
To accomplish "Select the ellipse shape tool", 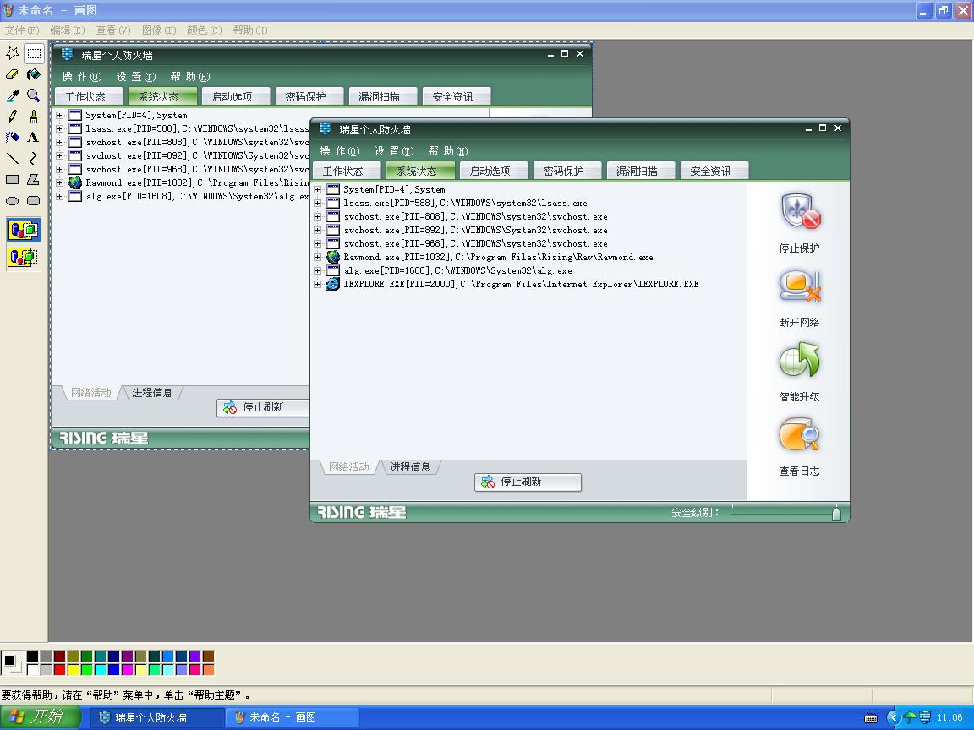I will coord(13,200).
